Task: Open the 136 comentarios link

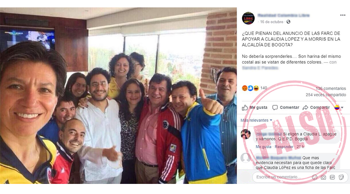Action: coord(331,88)
